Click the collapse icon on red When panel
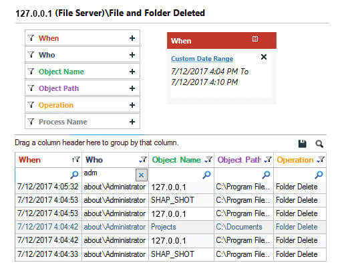Image resolution: width=344 pixels, height=269 pixels. point(255,39)
